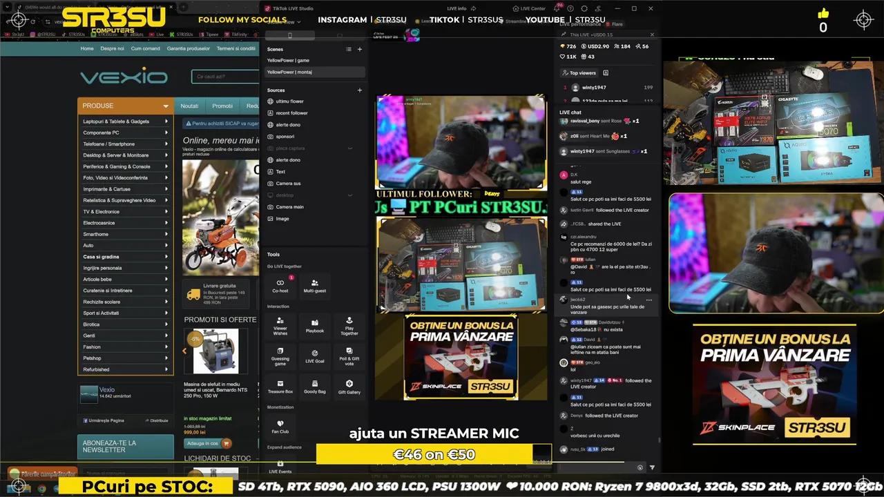Click 'Adauga in cos' button on Vexio

coord(207,443)
